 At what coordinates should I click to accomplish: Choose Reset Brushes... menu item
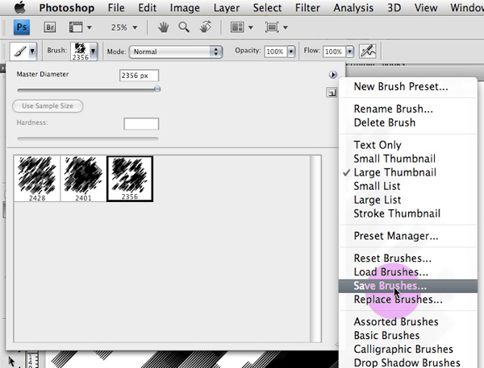[x=408, y=258]
